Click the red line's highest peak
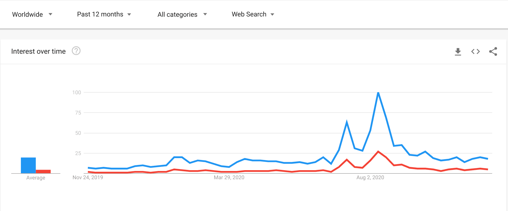 click(x=378, y=152)
